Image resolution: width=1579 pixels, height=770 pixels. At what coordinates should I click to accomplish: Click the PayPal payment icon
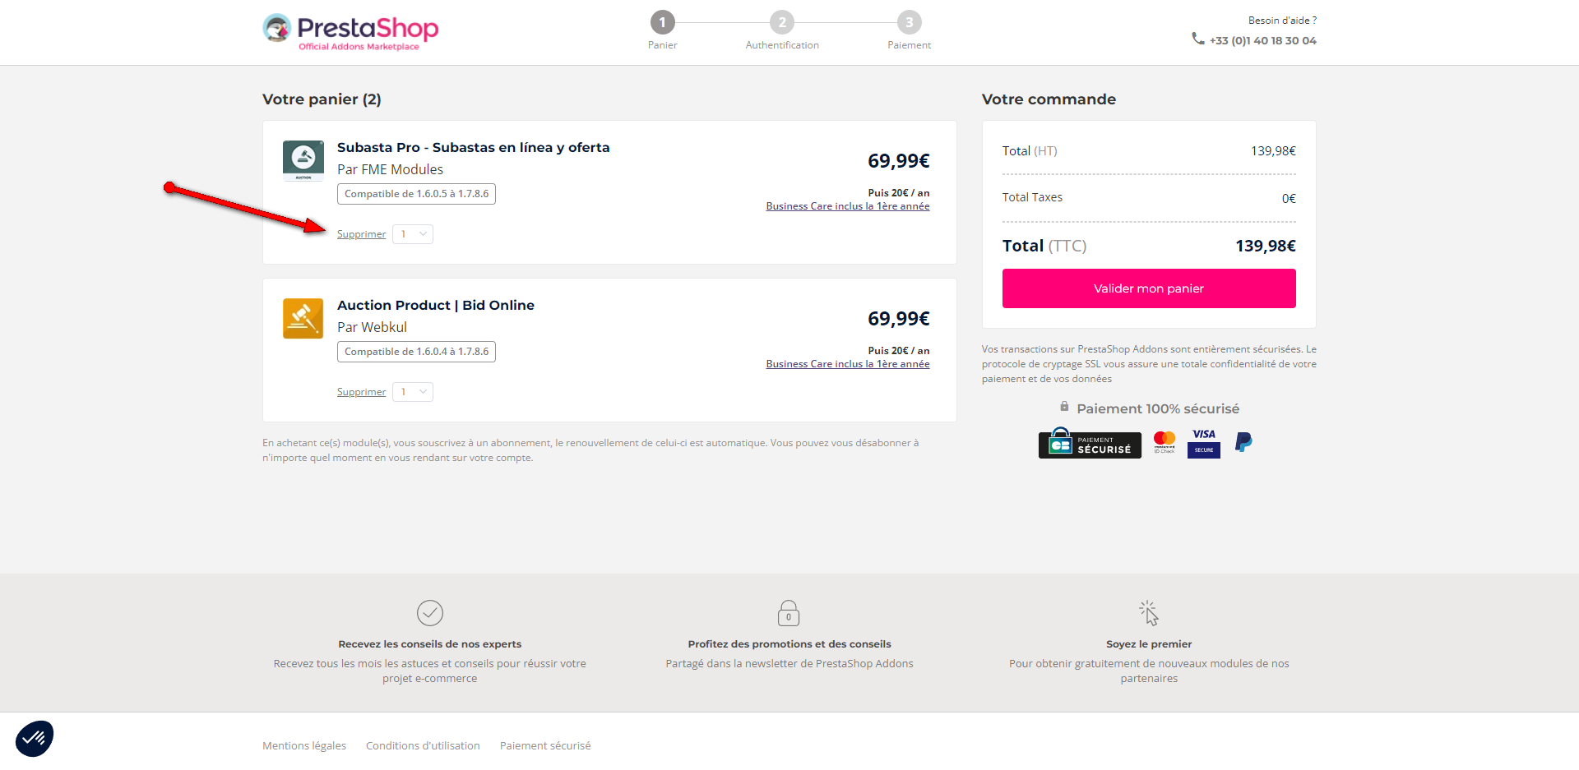pyautogui.click(x=1243, y=443)
